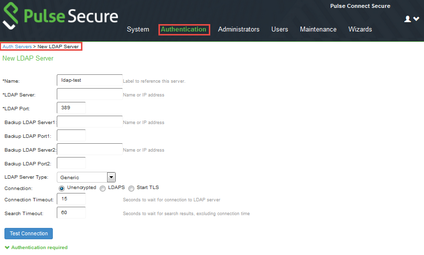Viewport: 424px width, 255px height.
Task: Click the Name field containing ldap-test
Action: (x=89, y=80)
